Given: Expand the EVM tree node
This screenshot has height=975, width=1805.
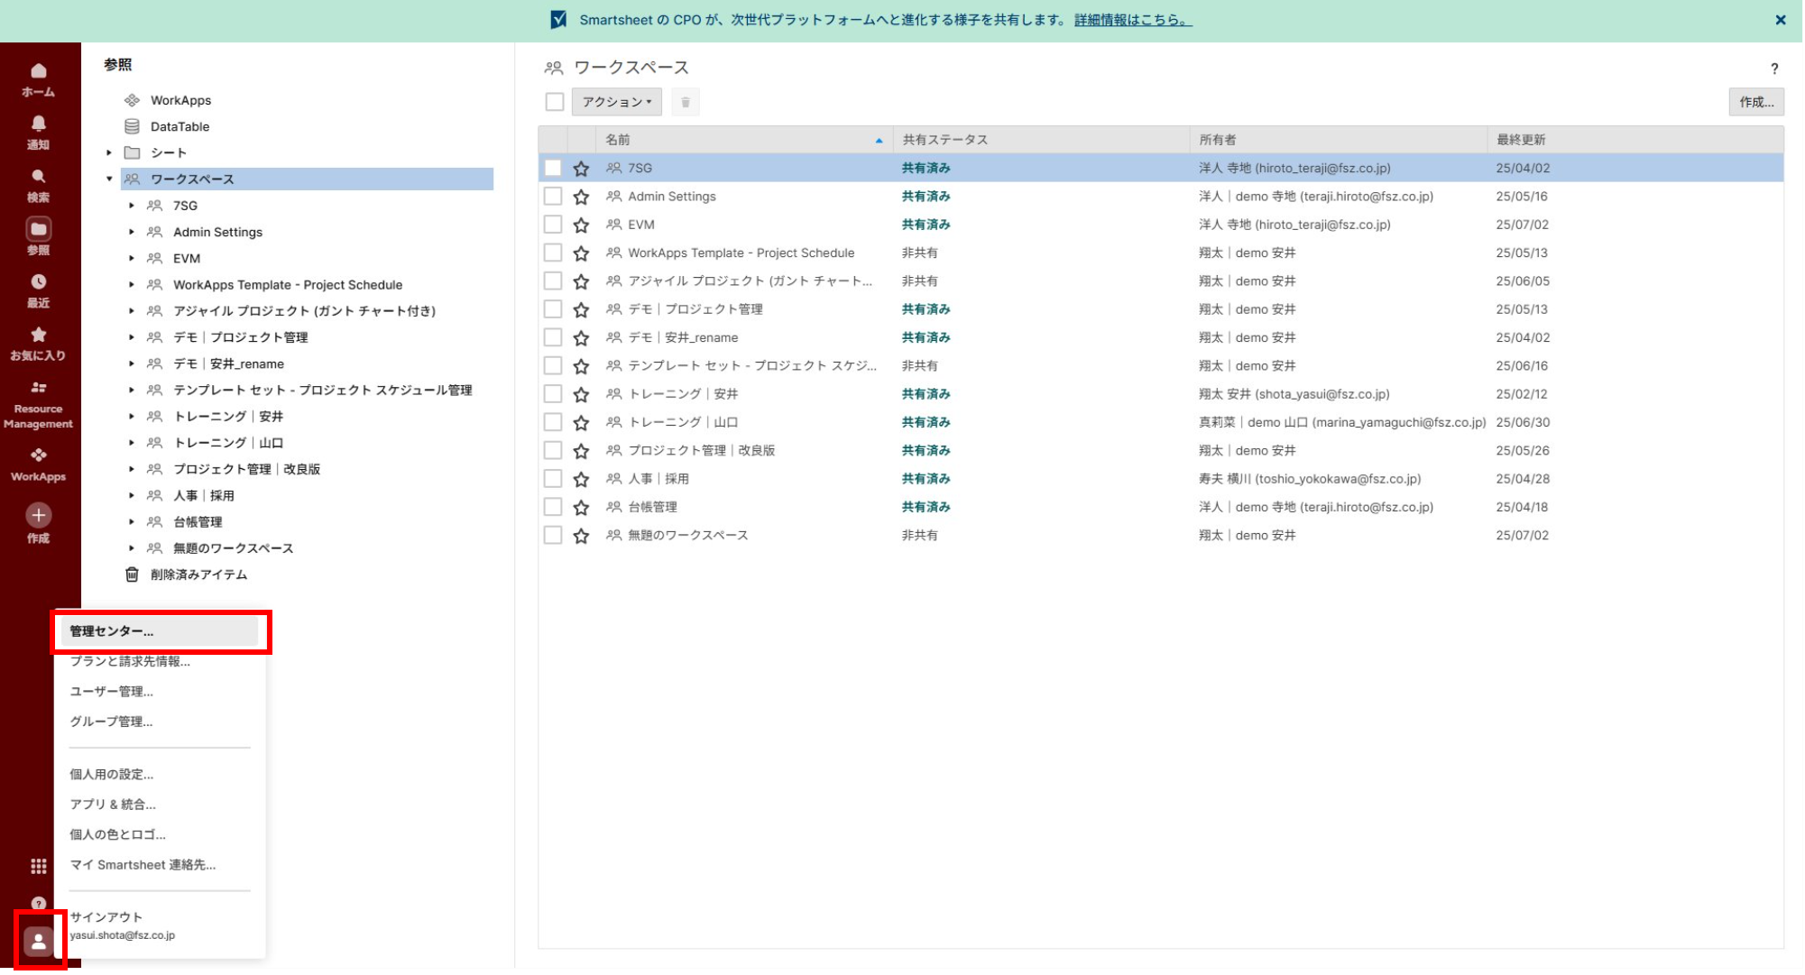Looking at the screenshot, I should click(132, 258).
